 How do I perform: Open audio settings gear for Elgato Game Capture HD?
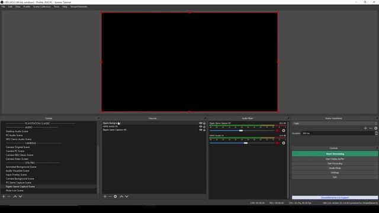[x=284, y=131]
